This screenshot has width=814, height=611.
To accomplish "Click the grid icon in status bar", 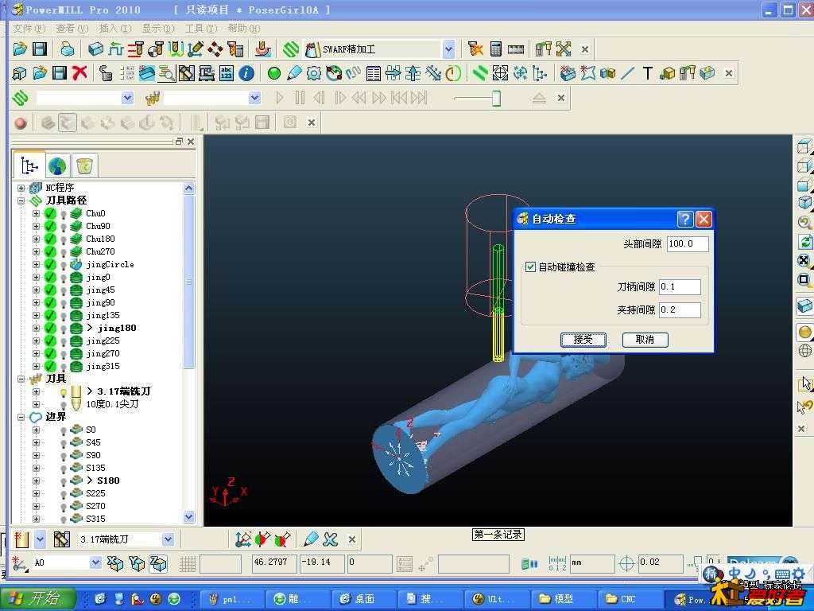I will [x=188, y=564].
